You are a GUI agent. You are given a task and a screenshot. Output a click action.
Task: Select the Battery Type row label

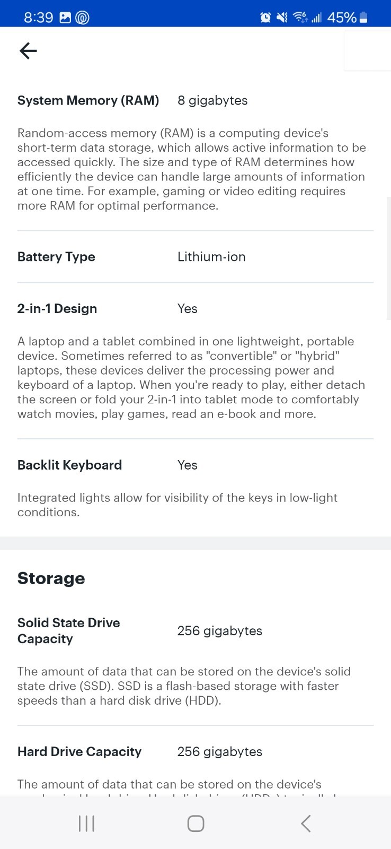[x=56, y=257]
